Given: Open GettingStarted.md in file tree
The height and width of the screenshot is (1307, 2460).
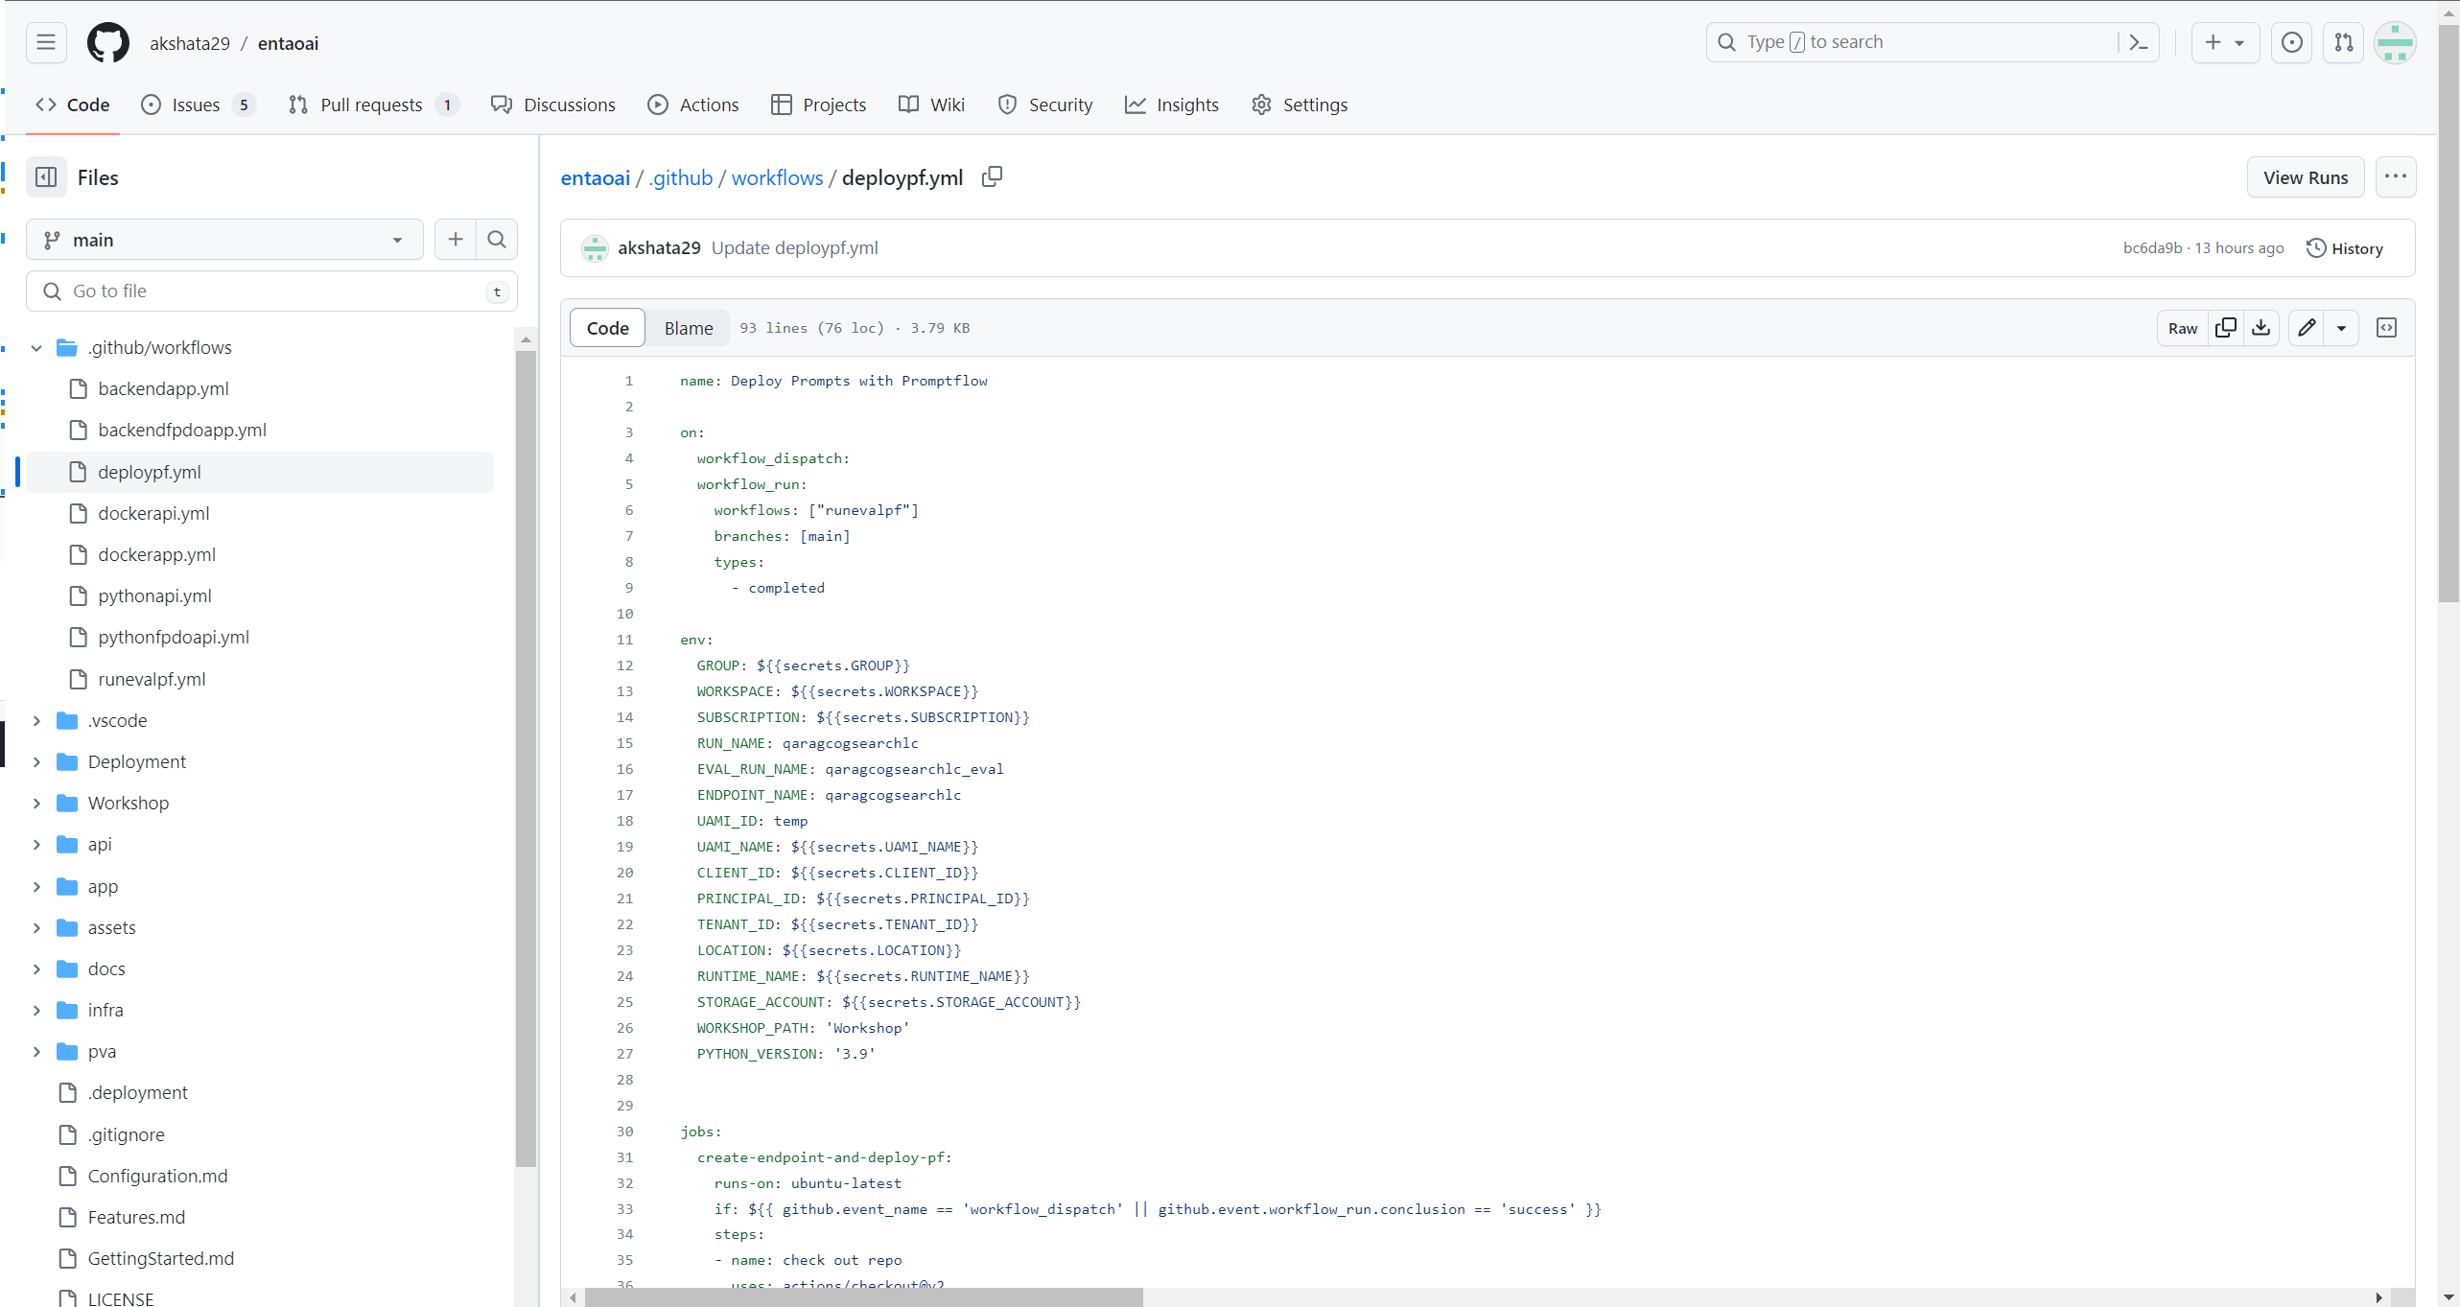Looking at the screenshot, I should 160,1259.
